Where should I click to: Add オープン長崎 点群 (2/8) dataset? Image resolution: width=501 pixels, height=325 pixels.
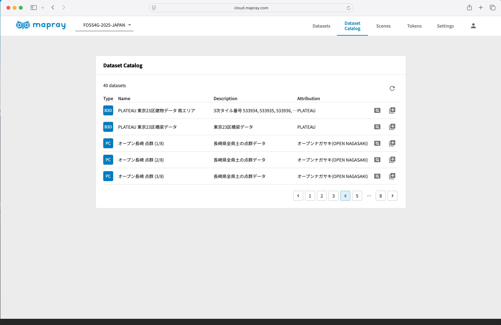pyautogui.click(x=392, y=160)
